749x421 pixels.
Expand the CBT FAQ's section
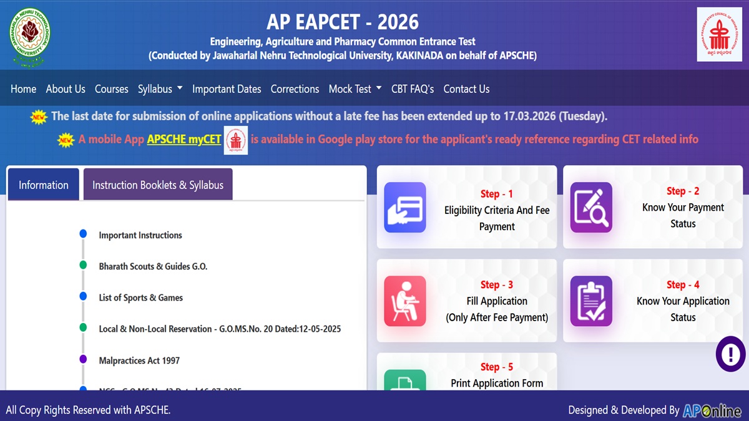click(413, 89)
